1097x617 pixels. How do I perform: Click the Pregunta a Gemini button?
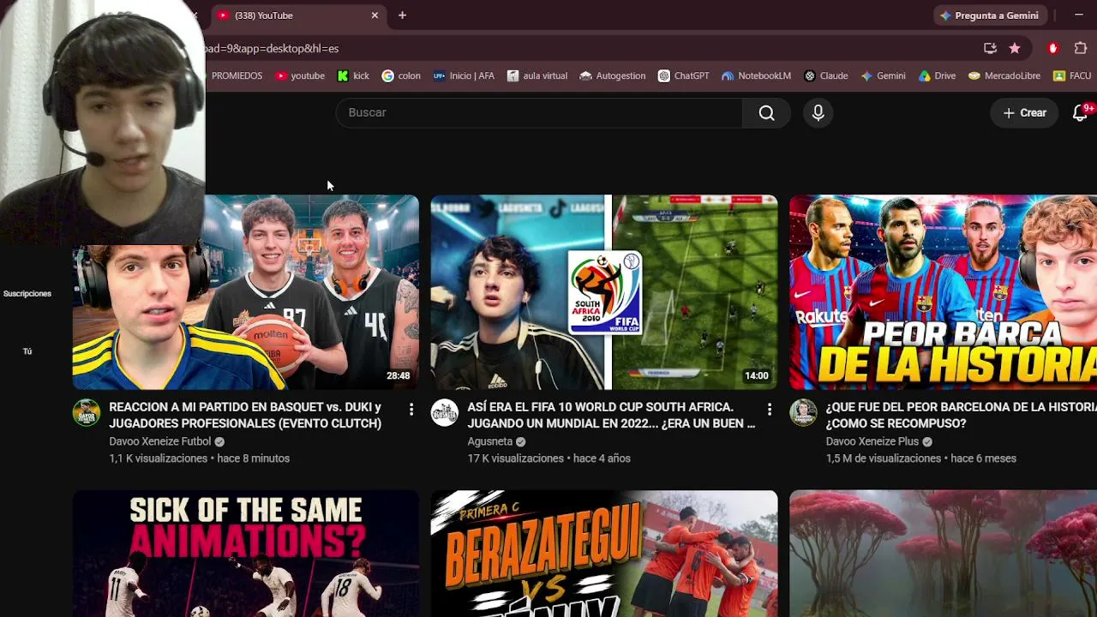(990, 15)
